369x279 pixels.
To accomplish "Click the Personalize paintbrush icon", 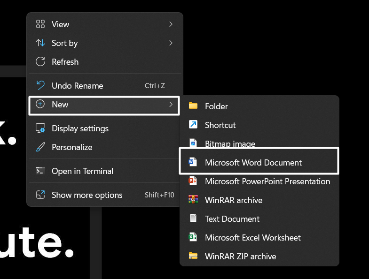I will tap(40, 147).
